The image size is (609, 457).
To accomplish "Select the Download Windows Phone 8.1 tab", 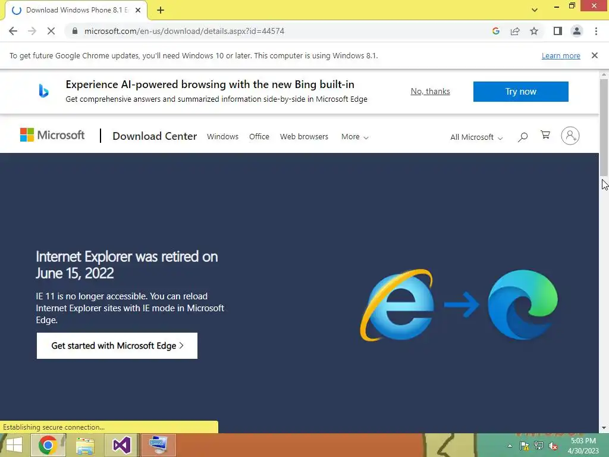I will [x=76, y=10].
